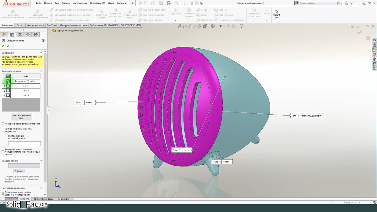This screenshot has width=377, height=212.
Task: Open the DimXpertManager crosshair tab icon
Action: (28, 35)
